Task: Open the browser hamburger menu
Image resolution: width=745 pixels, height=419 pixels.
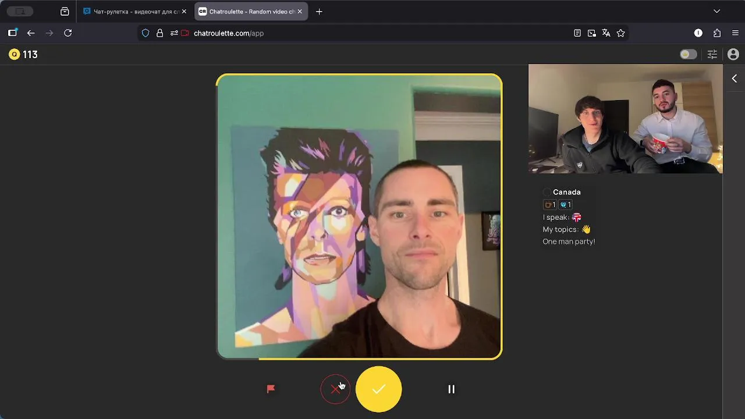Action: click(736, 33)
